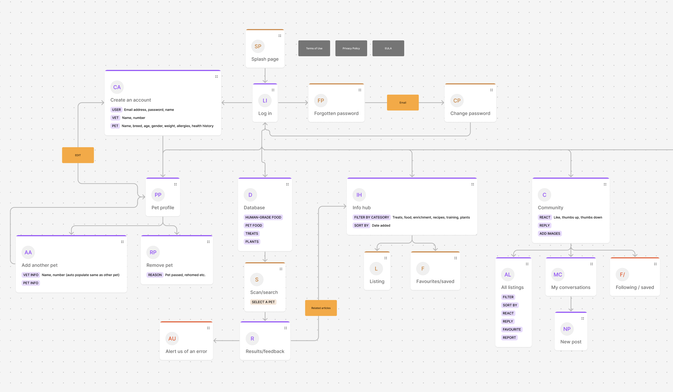Open the Privacy Policy item
673x392 pixels.
(351, 48)
